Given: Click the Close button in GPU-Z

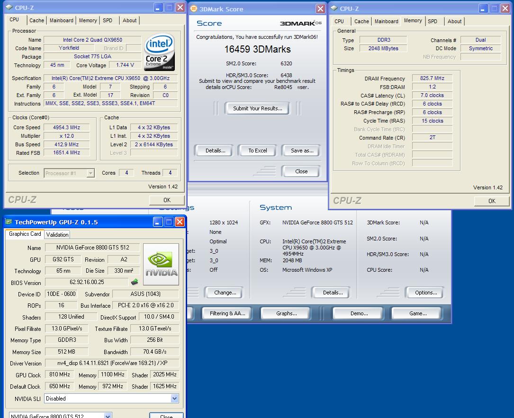Looking at the screenshot, I should pos(167,415).
